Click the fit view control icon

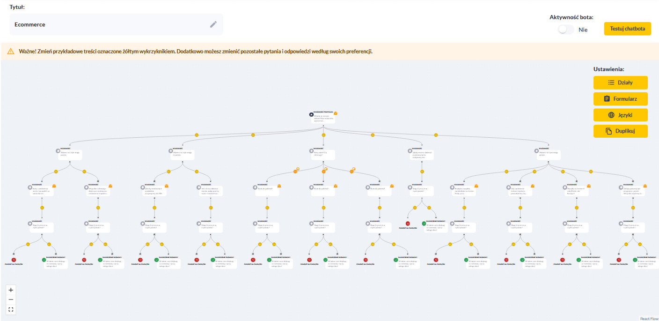[11, 310]
